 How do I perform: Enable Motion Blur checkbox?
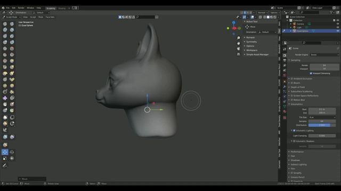click(x=292, y=100)
